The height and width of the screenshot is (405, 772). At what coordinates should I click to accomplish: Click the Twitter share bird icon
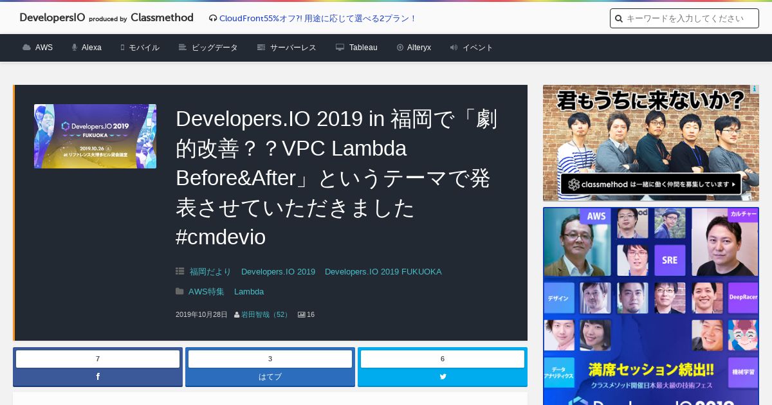443,377
